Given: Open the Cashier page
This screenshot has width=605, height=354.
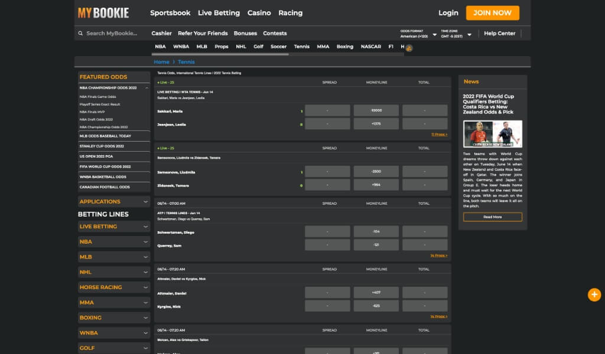Looking at the screenshot, I should [x=161, y=34].
